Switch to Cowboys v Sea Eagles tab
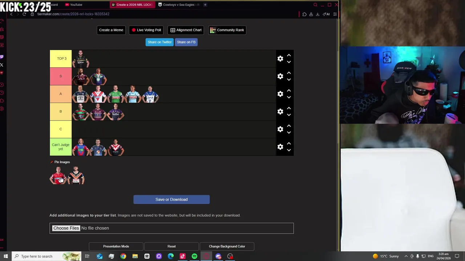The image size is (465, 261). tap(179, 5)
